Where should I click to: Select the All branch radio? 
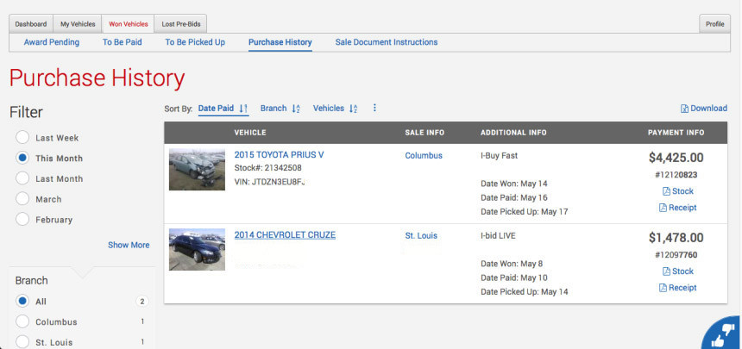(x=22, y=302)
